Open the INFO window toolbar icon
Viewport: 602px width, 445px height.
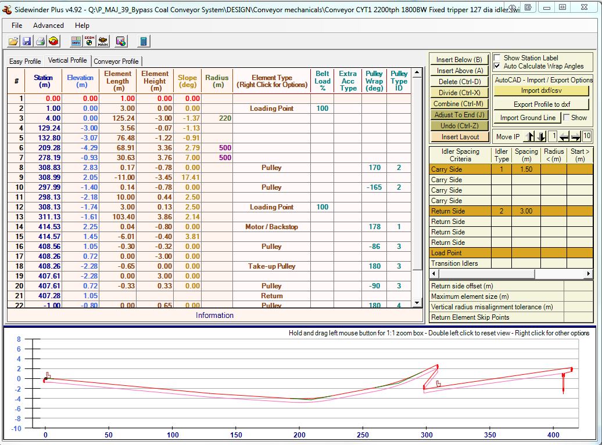click(x=76, y=41)
